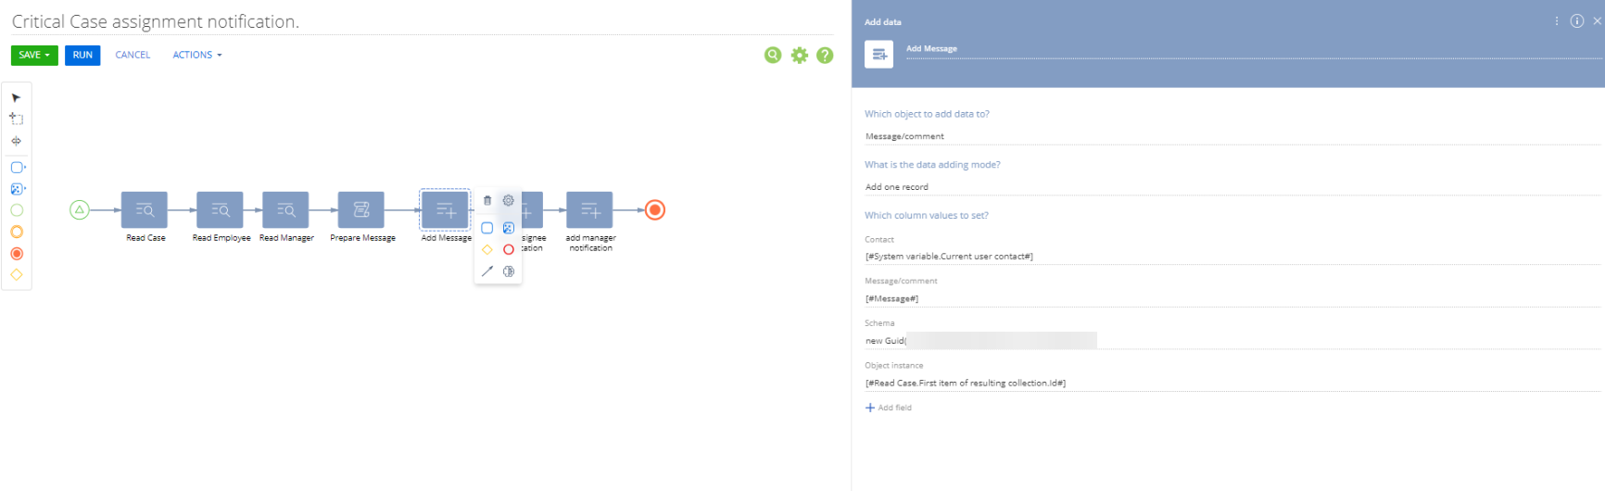Click Add field link

pyautogui.click(x=889, y=408)
